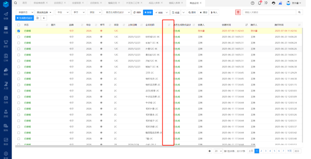Image resolution: width=311 pixels, height=159 pixels.
Task: Click the 生成款式设计 button
Action: [24, 18]
